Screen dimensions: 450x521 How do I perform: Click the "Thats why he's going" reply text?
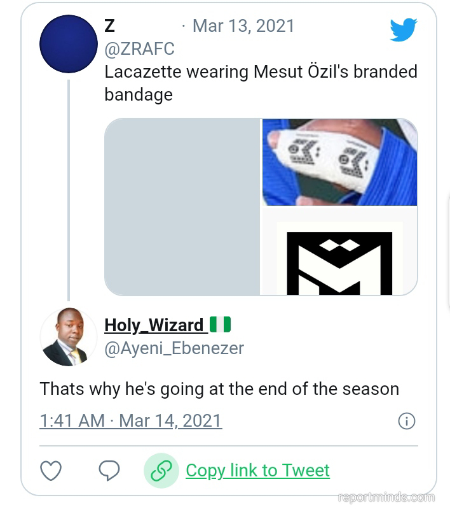219,389
